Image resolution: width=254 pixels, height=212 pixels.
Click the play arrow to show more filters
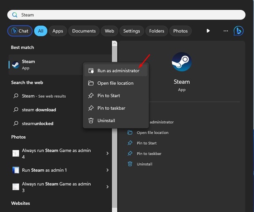(x=208, y=31)
